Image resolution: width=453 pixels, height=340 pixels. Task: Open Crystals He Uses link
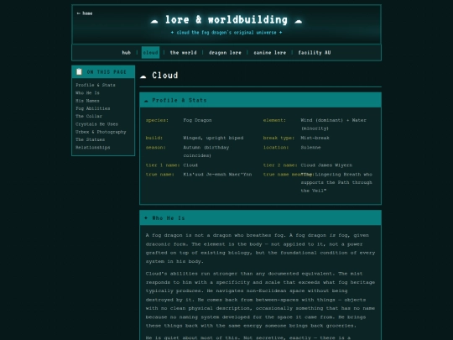(x=96, y=124)
